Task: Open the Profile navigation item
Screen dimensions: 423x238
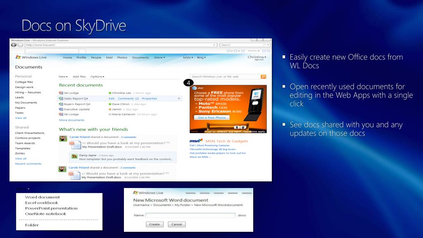Action: pos(81,57)
